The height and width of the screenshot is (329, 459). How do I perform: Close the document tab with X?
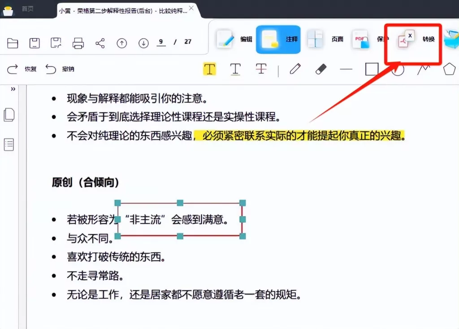click(x=191, y=8)
